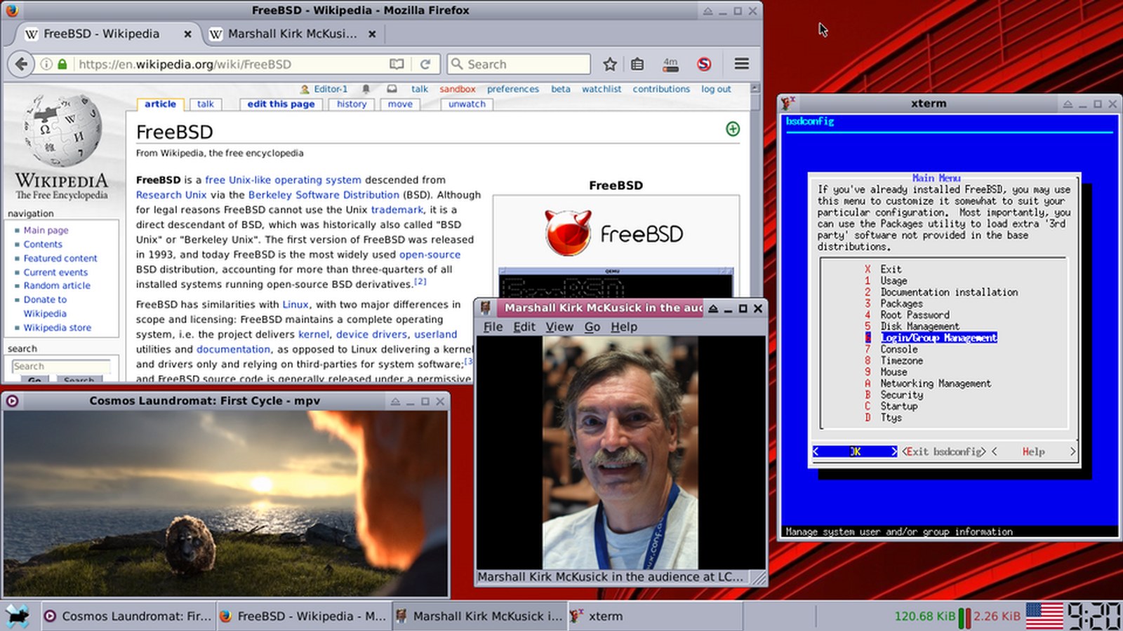Image resolution: width=1123 pixels, height=631 pixels.
Task: Follow the Berkeley Software Distribution link
Action: pos(324,195)
